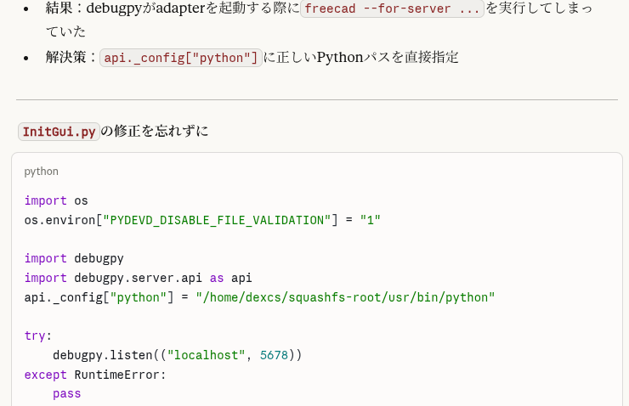Click the "localhost" string in code

tap(207, 355)
